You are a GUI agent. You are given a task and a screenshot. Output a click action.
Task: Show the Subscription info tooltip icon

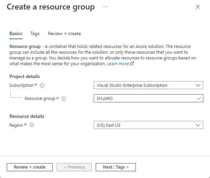(42, 85)
